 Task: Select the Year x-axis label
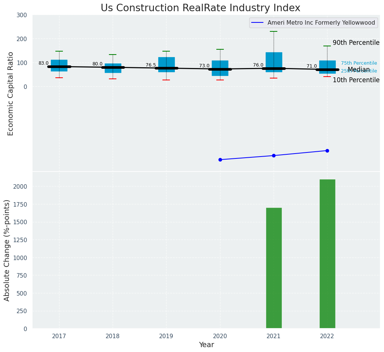(x=206, y=345)
